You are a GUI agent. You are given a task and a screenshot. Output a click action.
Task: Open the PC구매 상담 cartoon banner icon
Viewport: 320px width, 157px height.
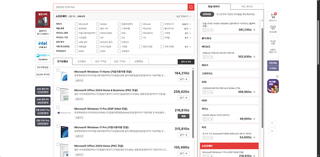click(273, 86)
